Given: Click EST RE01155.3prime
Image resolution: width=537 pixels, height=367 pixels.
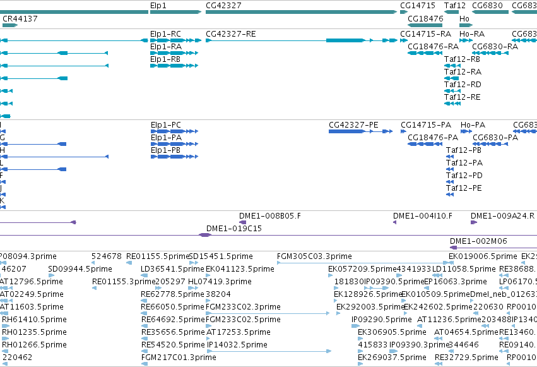Looking at the screenshot, I should (x=95, y=288).
